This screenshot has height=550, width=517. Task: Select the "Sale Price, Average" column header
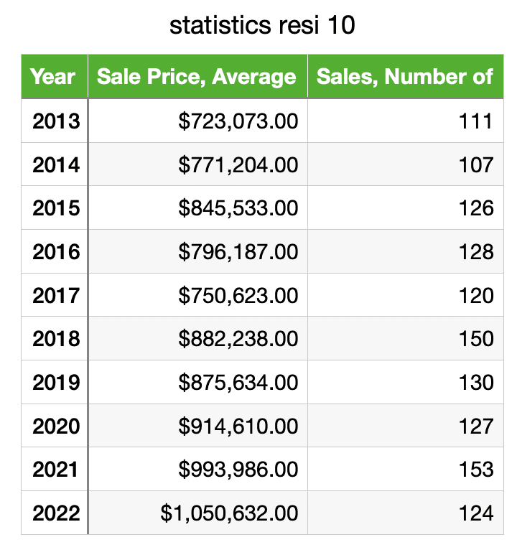pos(197,77)
